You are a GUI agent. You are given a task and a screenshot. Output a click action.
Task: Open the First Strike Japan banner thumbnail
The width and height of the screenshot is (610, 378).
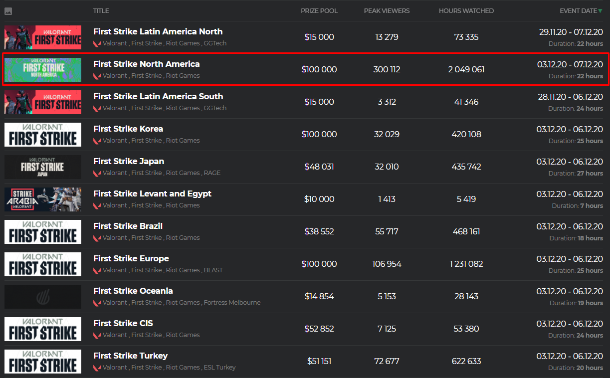click(x=43, y=167)
